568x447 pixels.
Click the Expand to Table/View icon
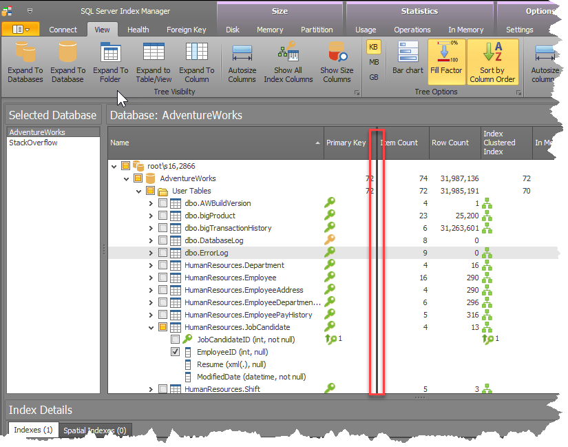pos(153,52)
